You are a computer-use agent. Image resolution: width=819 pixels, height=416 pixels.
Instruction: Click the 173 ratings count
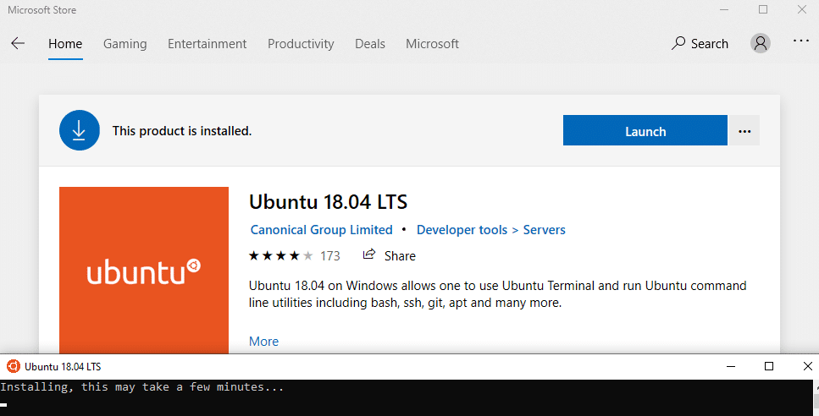coord(330,256)
